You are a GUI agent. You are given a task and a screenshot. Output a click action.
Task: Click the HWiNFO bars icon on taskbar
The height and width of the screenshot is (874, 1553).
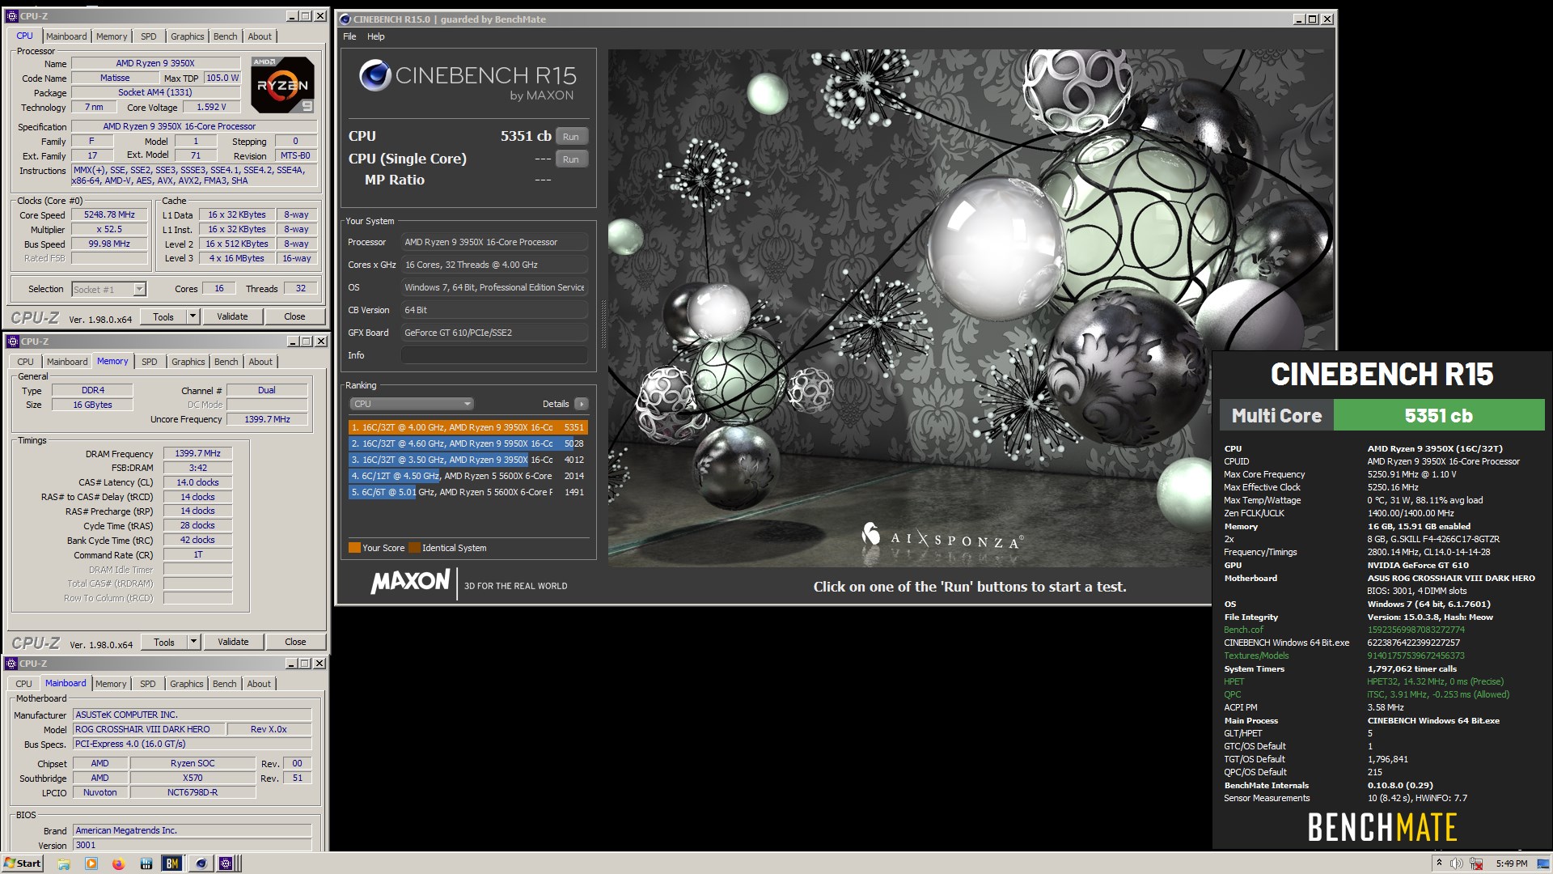[146, 863]
